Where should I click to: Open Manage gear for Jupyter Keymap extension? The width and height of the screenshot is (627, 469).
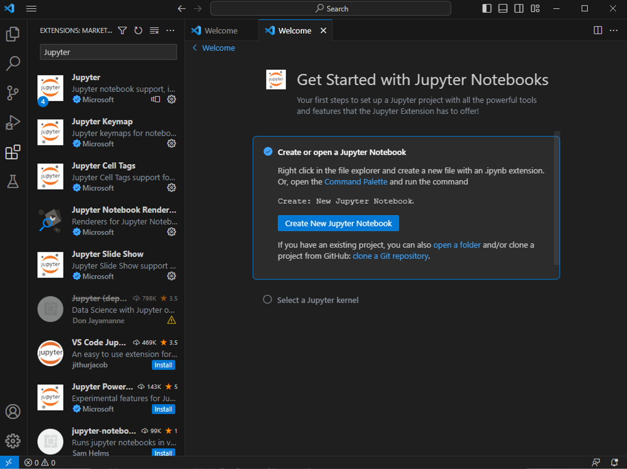(x=171, y=143)
